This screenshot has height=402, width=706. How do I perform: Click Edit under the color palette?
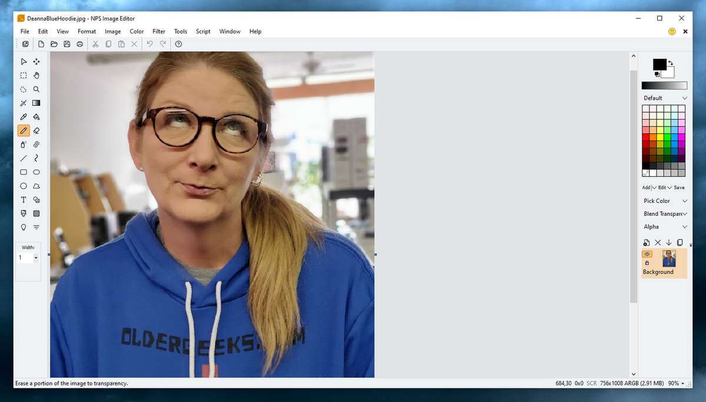[x=662, y=187]
